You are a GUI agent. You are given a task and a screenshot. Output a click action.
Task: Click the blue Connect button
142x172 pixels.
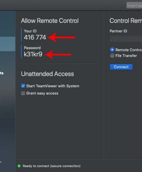click(121, 67)
